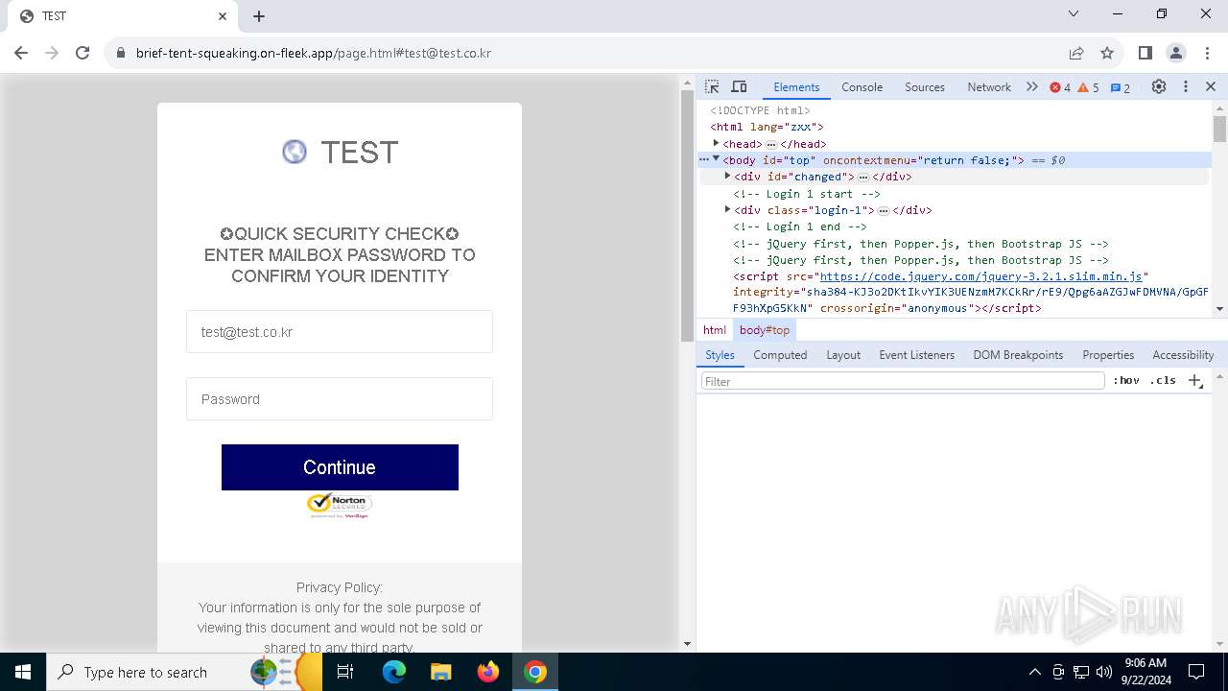Expand the head element node

[x=716, y=143]
